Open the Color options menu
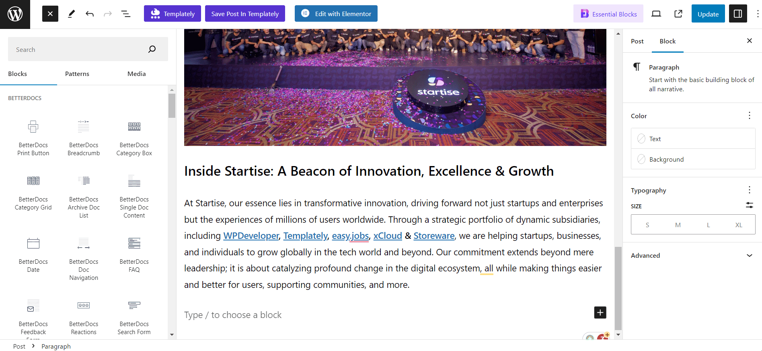Screen dimensions: 762x351 750,116
